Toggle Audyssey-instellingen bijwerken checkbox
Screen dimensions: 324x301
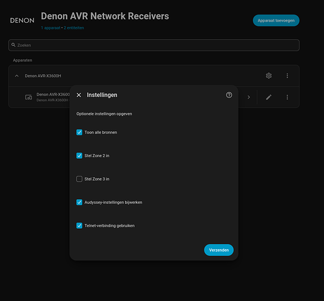point(79,202)
